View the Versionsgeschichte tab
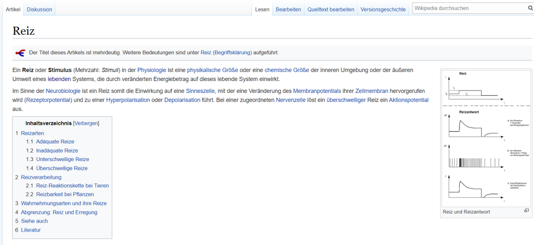 pos(383,10)
